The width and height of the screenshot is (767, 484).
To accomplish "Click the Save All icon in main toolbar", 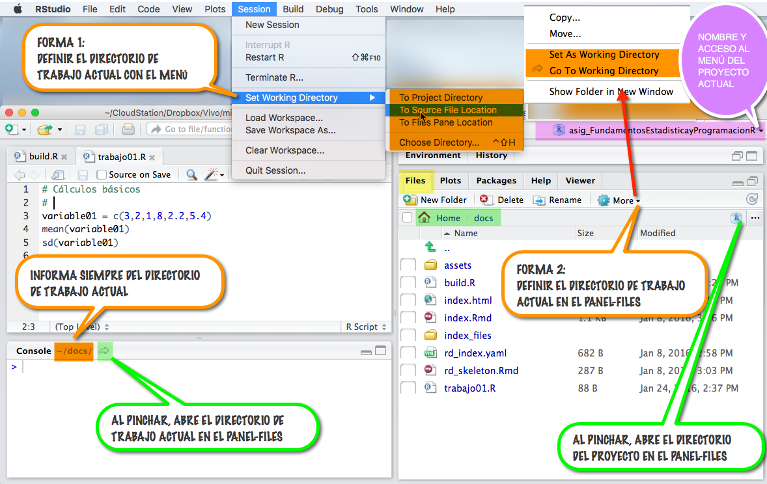I will [102, 129].
